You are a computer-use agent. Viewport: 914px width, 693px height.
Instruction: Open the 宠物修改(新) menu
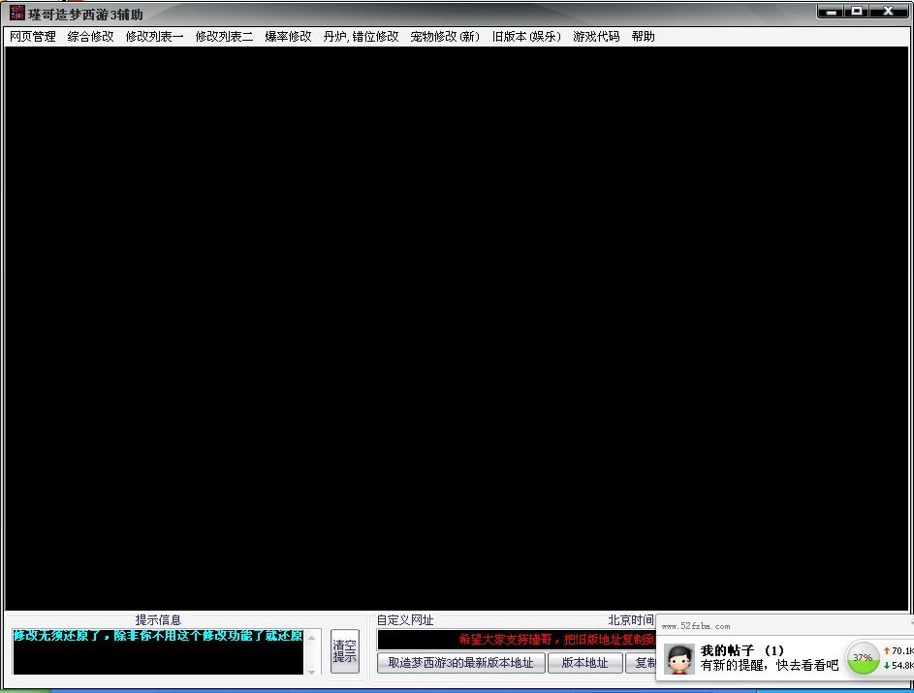445,37
